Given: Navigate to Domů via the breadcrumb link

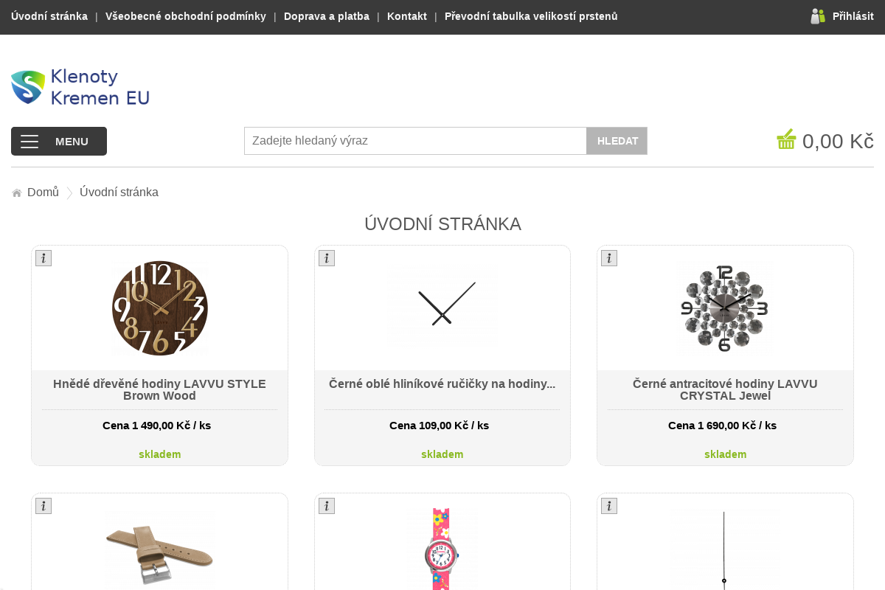Looking at the screenshot, I should point(42,192).
